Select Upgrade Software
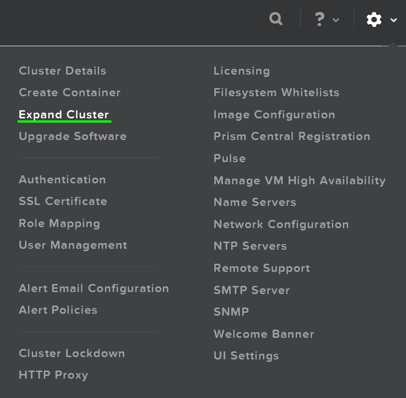This screenshot has height=398, width=406. 72,136
